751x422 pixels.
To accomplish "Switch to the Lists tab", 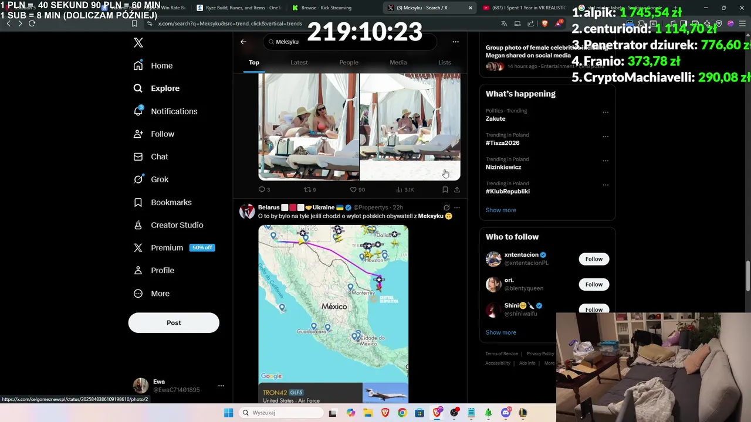I will coord(445,63).
